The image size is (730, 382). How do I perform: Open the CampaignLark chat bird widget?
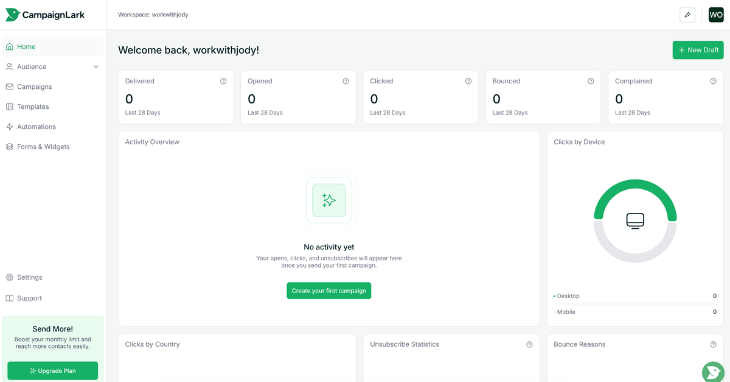[712, 372]
